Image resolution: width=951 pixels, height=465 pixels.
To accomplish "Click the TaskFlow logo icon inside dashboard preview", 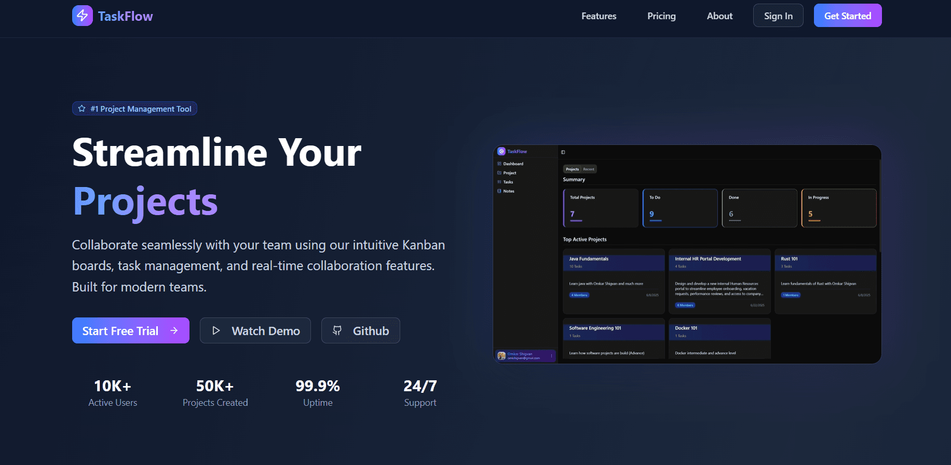I will 501,151.
